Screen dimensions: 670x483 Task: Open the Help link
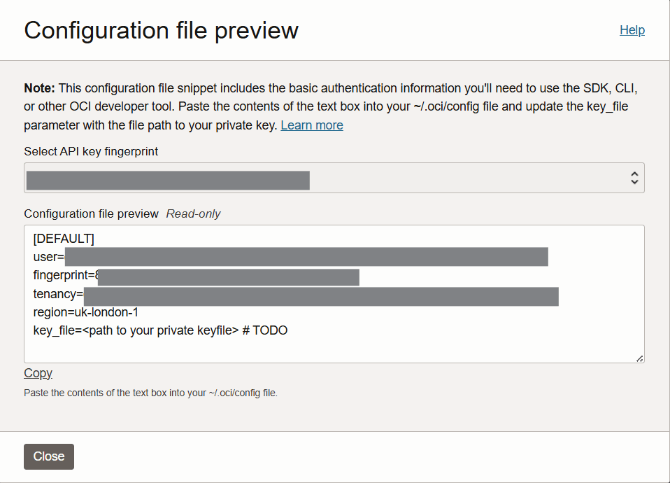tap(632, 30)
